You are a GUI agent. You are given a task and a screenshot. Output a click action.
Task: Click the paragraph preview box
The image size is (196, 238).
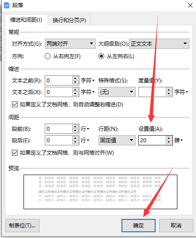(100, 192)
